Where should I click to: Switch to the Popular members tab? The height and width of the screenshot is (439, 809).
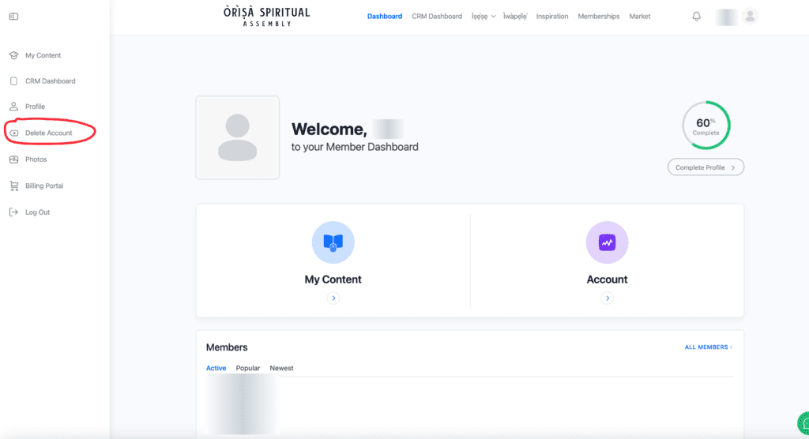(x=247, y=369)
